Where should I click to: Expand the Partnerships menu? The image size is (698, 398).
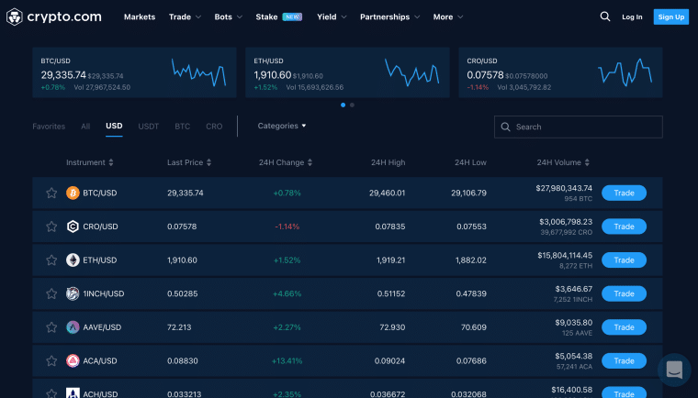point(390,17)
